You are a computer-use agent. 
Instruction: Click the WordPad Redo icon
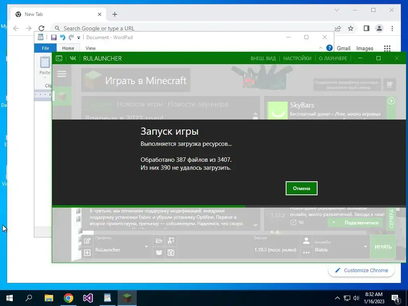tap(71, 37)
